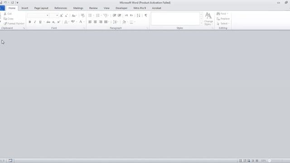Switch to the Review tab

[x=93, y=8]
